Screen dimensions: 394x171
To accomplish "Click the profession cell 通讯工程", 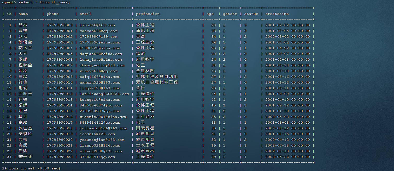I will (145, 31).
